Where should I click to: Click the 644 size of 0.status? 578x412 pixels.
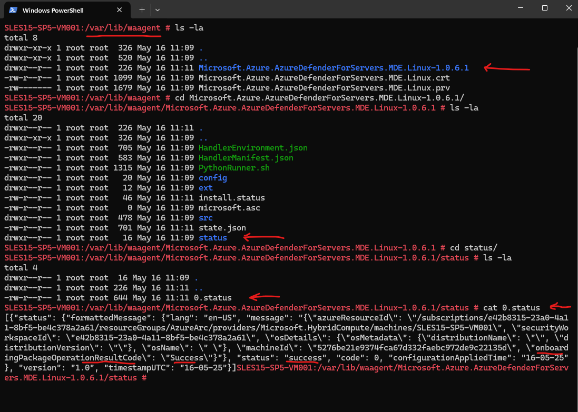(x=121, y=297)
